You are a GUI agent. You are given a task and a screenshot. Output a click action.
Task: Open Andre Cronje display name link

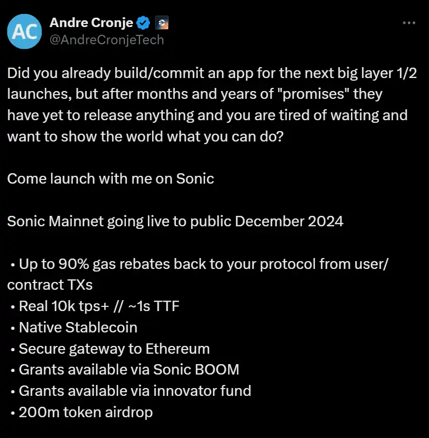click(91, 22)
